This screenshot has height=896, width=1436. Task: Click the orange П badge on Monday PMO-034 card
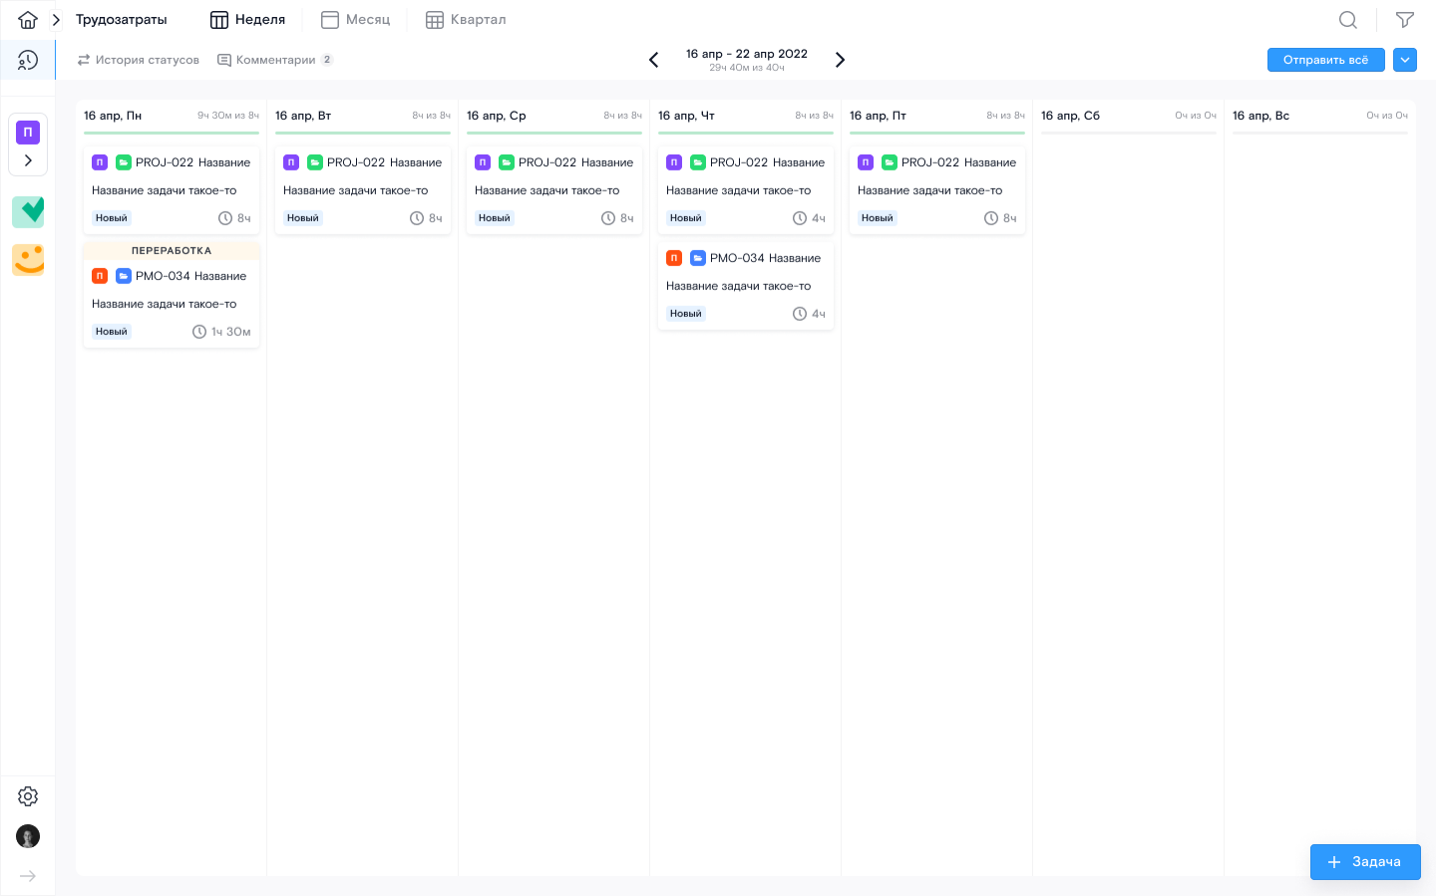[100, 276]
